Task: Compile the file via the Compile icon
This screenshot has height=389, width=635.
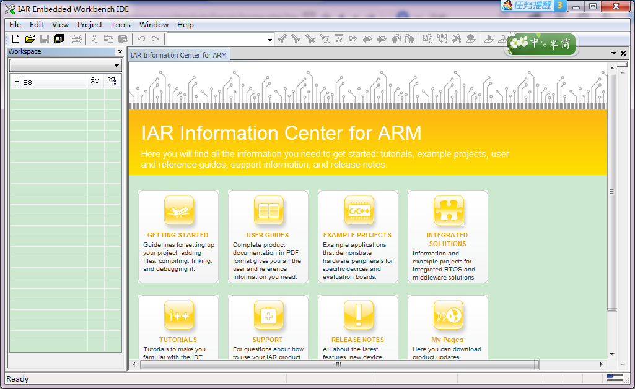Action: click(427, 39)
